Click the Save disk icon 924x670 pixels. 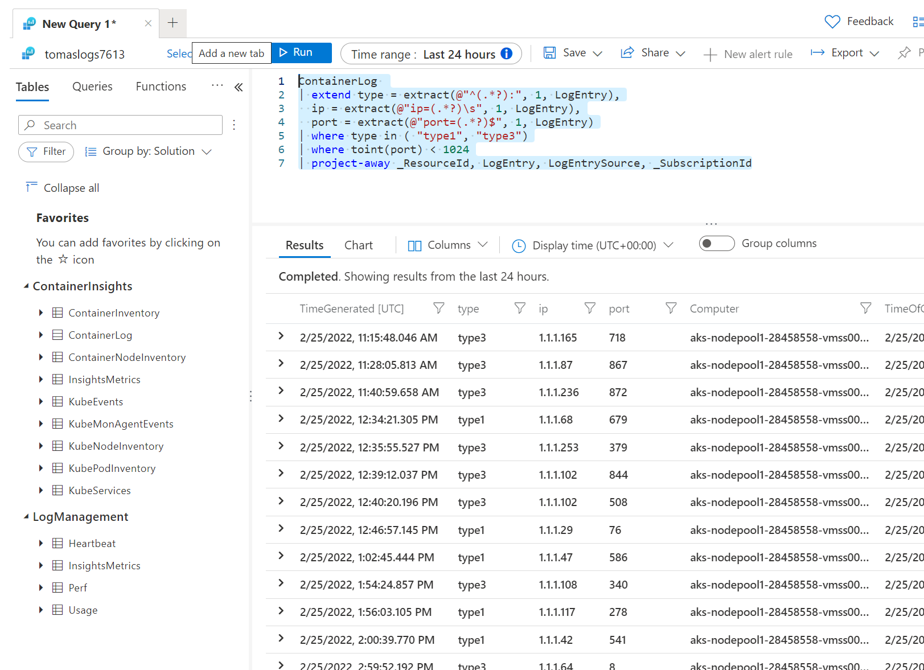(549, 53)
